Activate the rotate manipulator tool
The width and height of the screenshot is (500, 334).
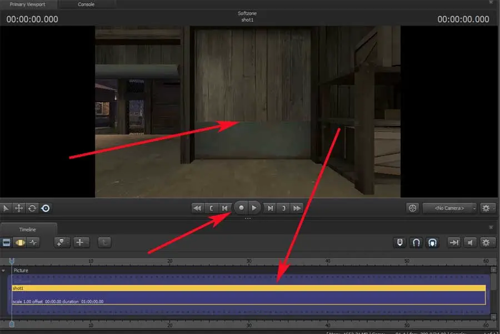[32, 208]
